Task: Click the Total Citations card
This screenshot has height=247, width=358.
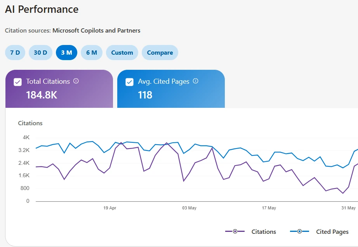Action: click(59, 89)
